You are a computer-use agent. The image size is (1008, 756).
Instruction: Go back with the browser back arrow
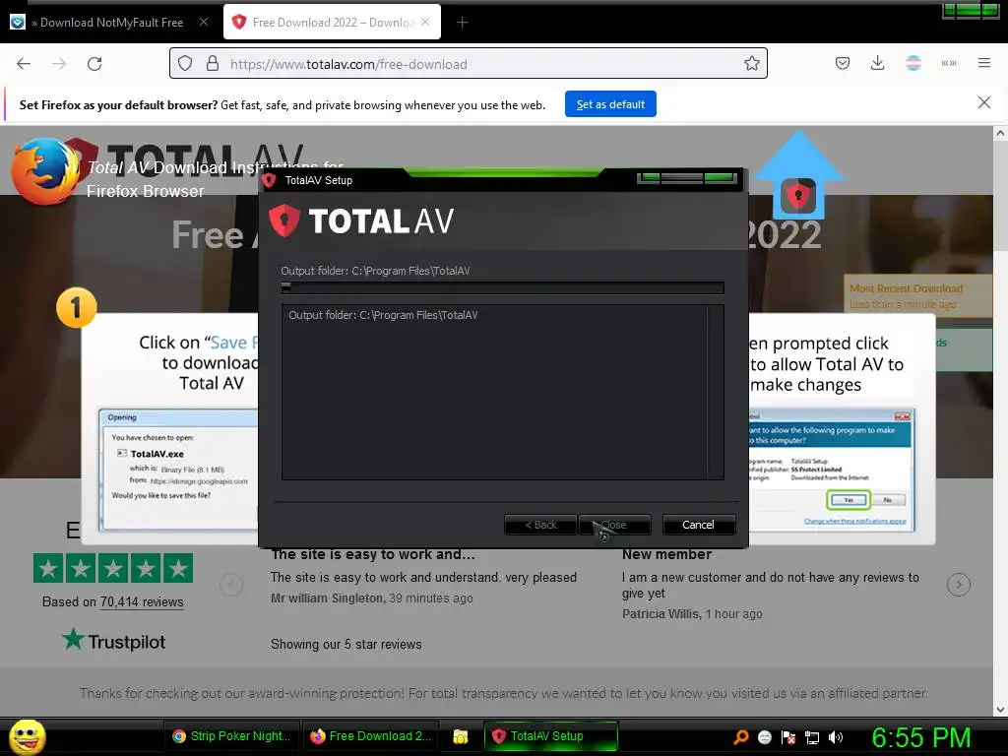(x=24, y=64)
